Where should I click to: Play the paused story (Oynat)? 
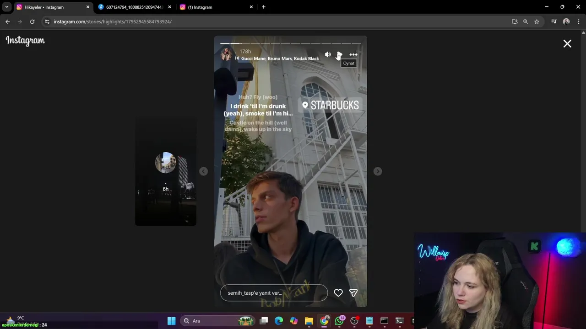tap(340, 55)
